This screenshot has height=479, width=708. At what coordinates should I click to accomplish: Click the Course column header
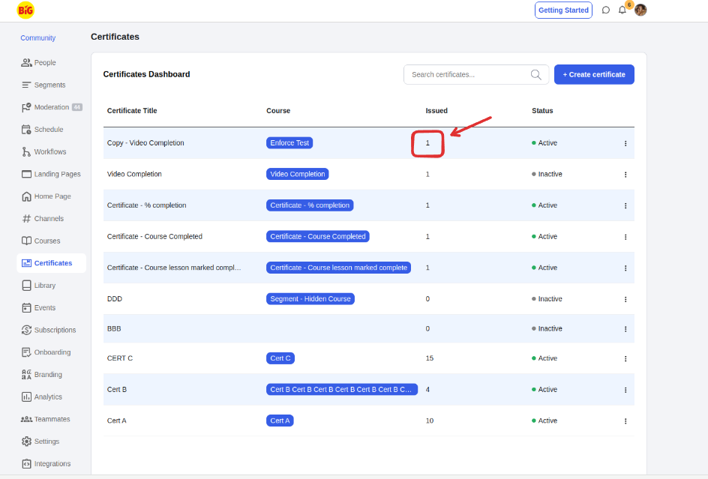click(278, 111)
